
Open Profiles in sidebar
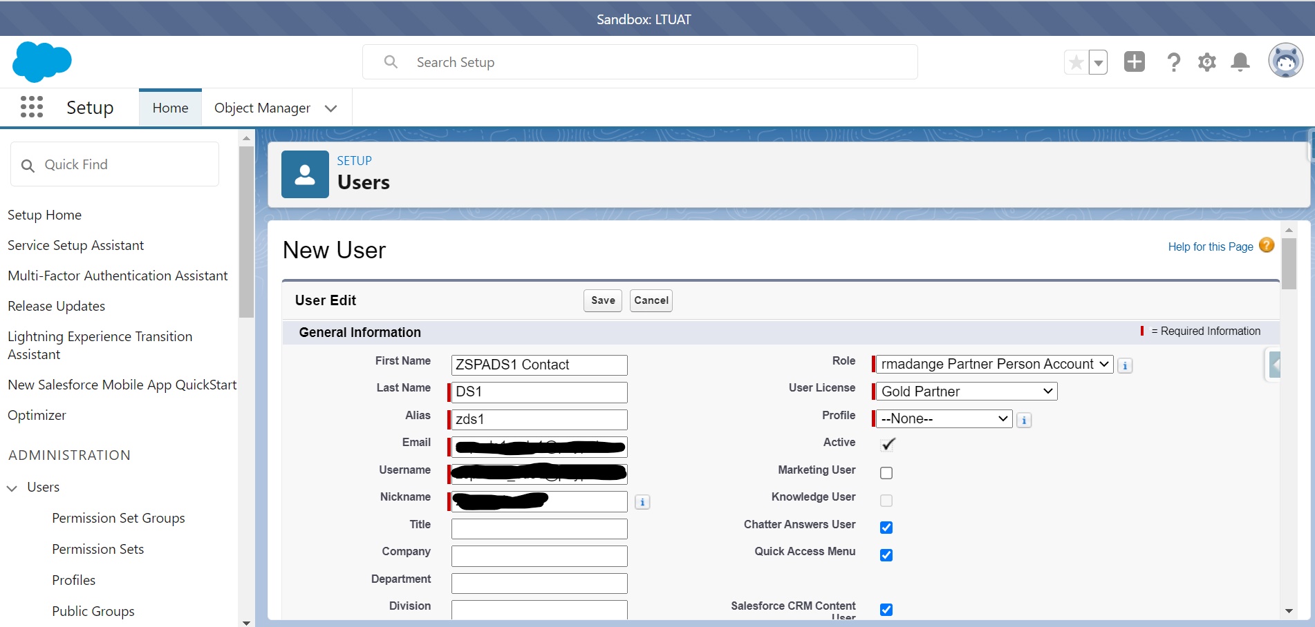[73, 580]
